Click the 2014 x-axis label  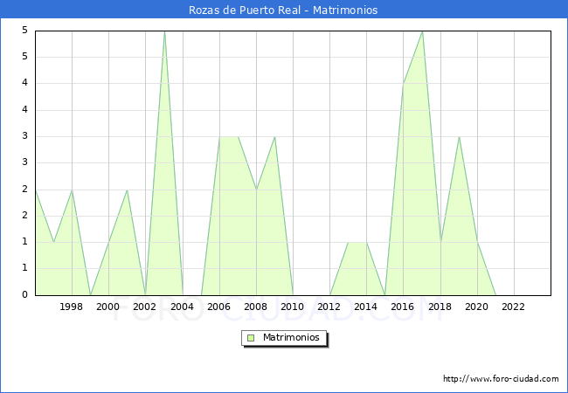click(x=366, y=307)
